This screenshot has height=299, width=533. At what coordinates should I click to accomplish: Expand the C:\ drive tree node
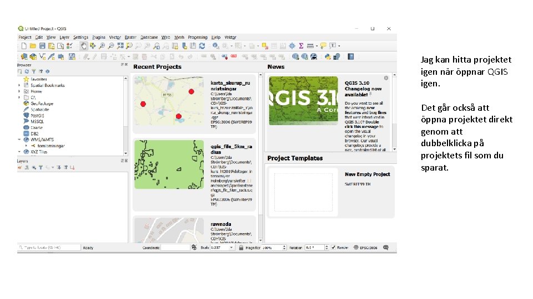[x=19, y=97]
